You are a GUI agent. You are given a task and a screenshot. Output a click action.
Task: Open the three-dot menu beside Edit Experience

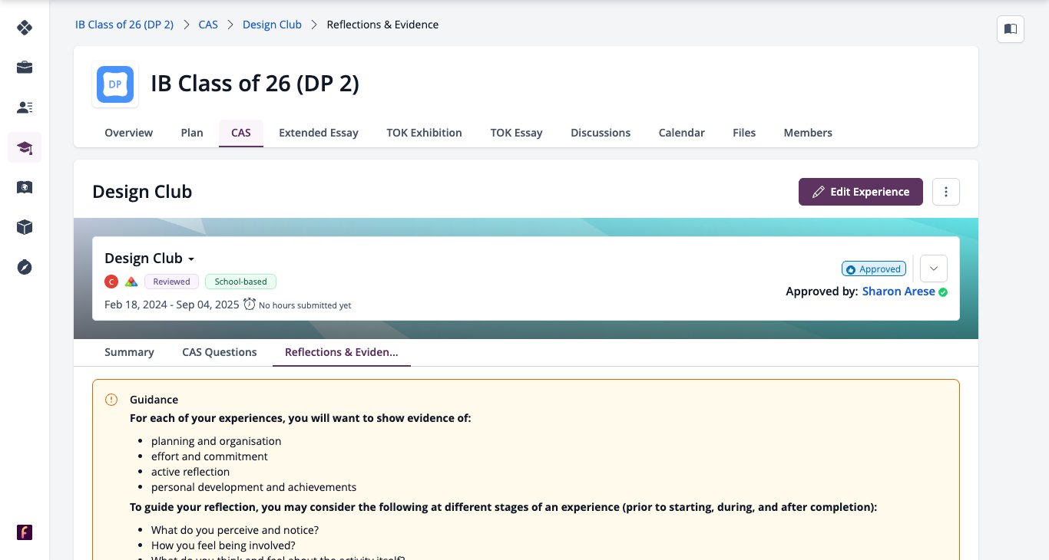tap(946, 192)
